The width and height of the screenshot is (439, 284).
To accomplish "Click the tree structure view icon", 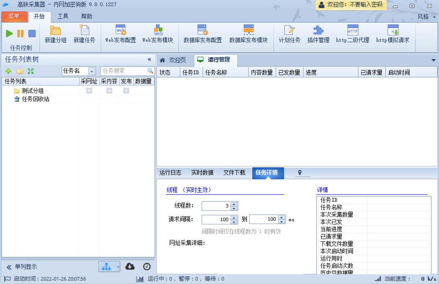I will pyautogui.click(x=106, y=267).
